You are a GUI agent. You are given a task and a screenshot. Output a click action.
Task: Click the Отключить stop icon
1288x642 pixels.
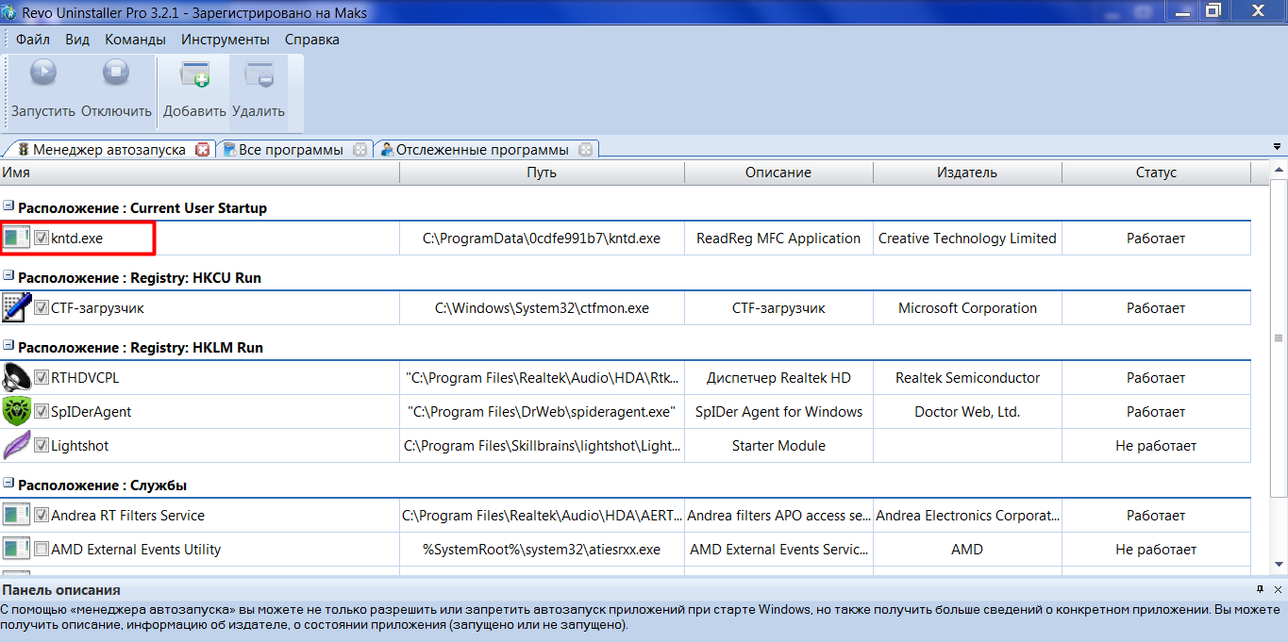116,74
